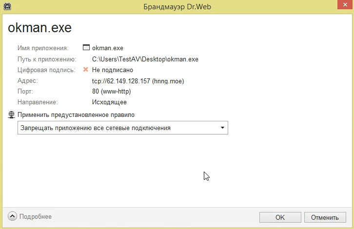Click the circled chevron icon next to Подробнее

click(x=13, y=216)
